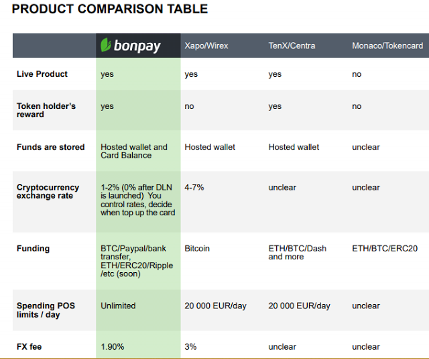429x359 pixels.
Task: Select the FX fee row label
Action: pos(29,347)
